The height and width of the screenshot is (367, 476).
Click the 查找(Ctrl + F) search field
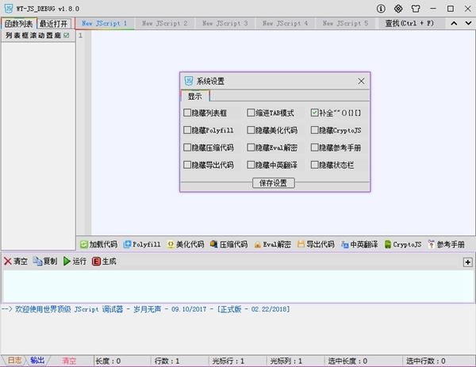pos(410,23)
